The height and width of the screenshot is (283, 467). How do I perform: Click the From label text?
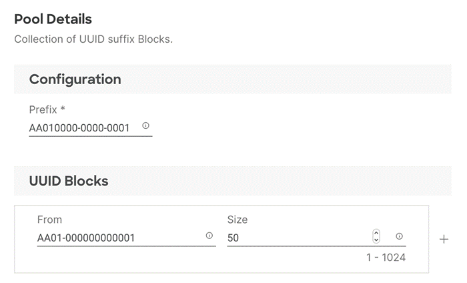(49, 220)
